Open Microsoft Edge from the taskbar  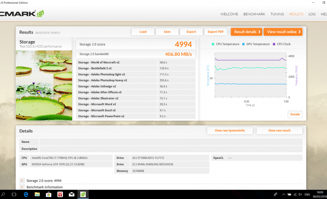tap(26, 194)
